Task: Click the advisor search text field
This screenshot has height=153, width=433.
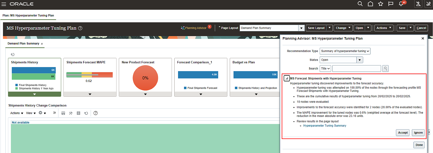Action: [x=357, y=68]
